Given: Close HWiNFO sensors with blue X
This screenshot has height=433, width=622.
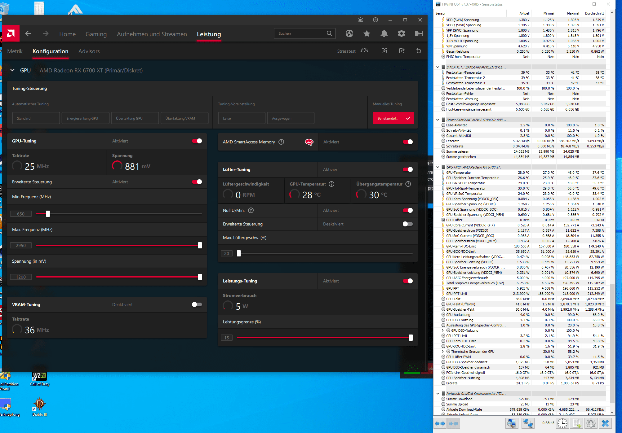Looking at the screenshot, I should [x=605, y=423].
